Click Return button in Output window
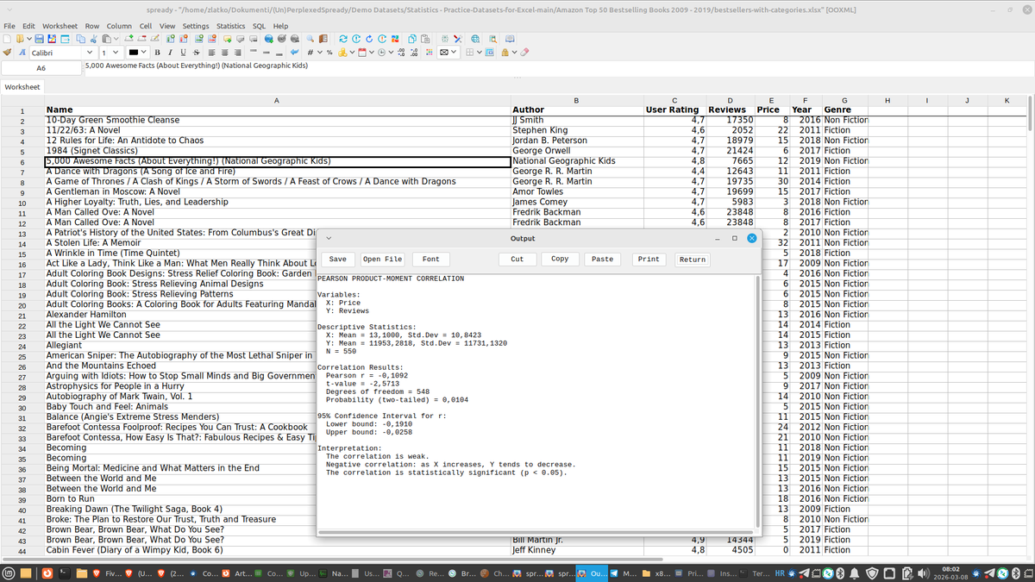Image resolution: width=1035 pixels, height=582 pixels. tap(692, 259)
